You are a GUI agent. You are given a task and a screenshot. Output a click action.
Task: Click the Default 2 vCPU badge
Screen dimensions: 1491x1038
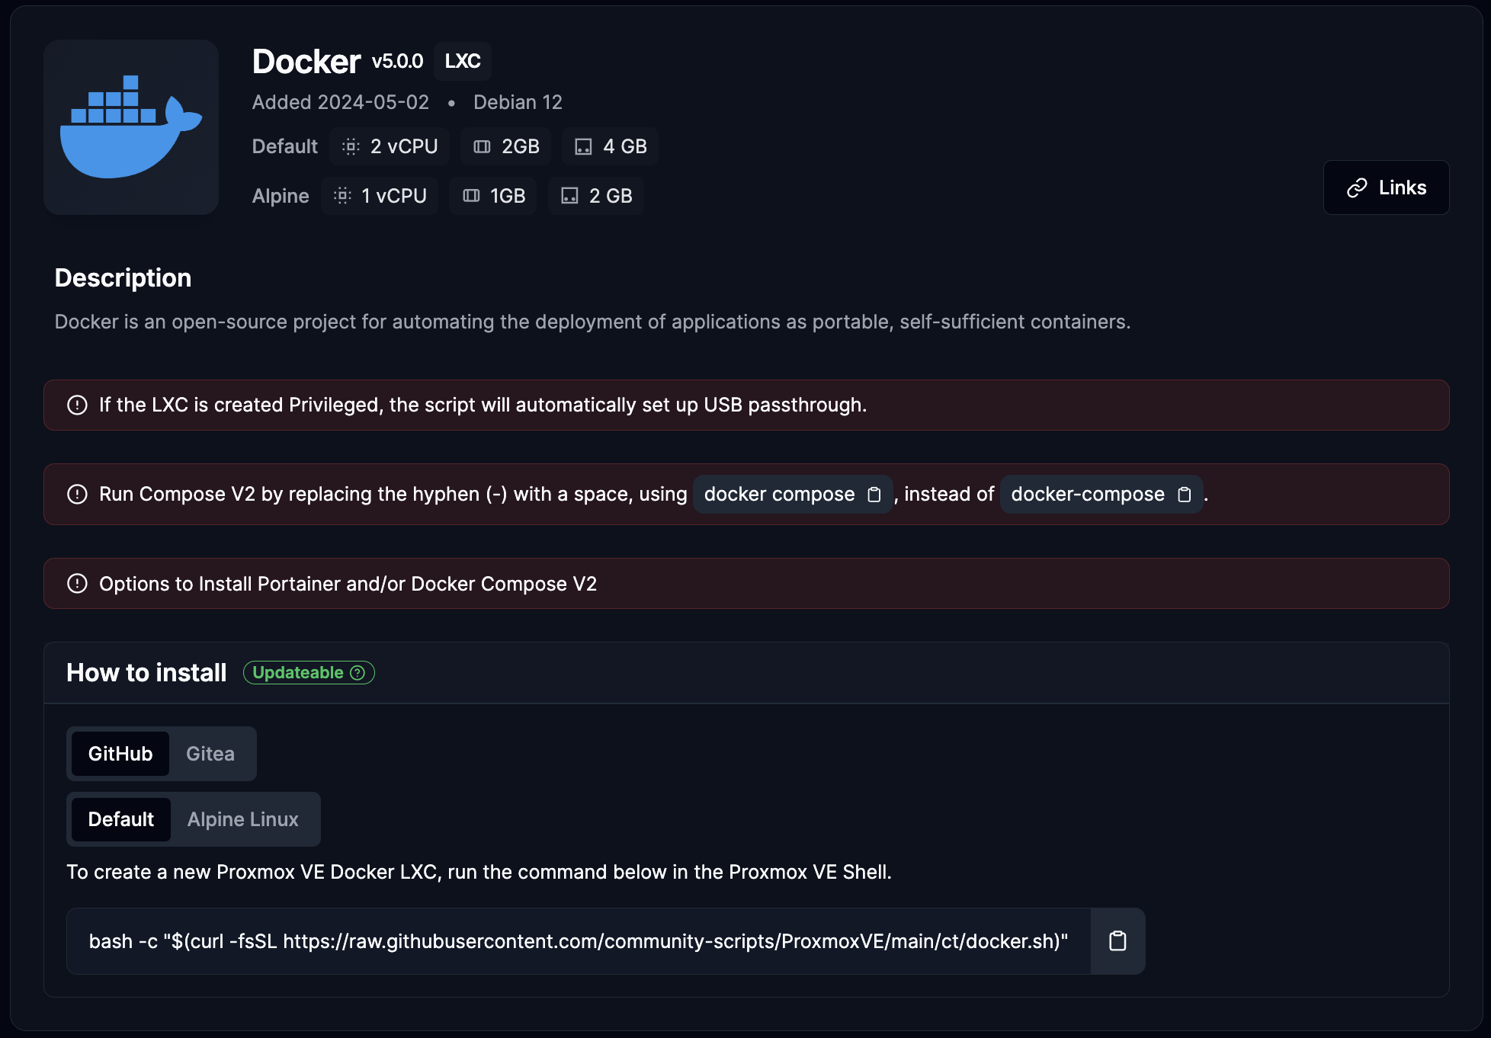pos(390,146)
